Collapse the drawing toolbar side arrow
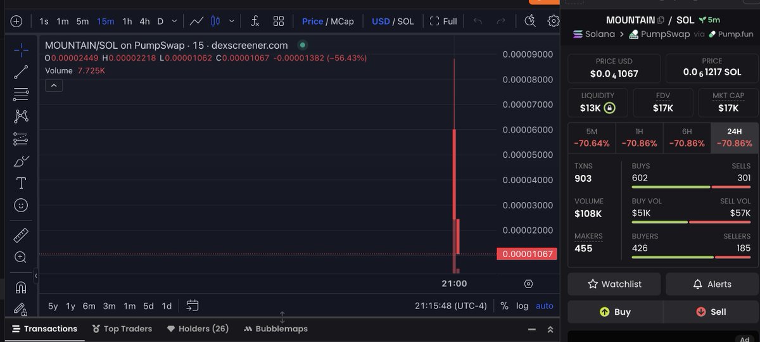760x342 pixels. pyautogui.click(x=36, y=276)
